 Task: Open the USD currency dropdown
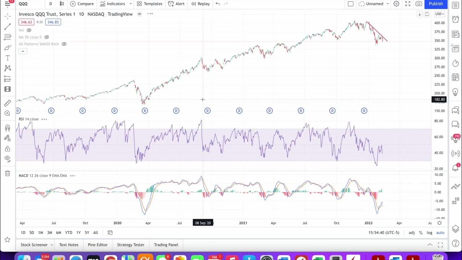[439, 14]
